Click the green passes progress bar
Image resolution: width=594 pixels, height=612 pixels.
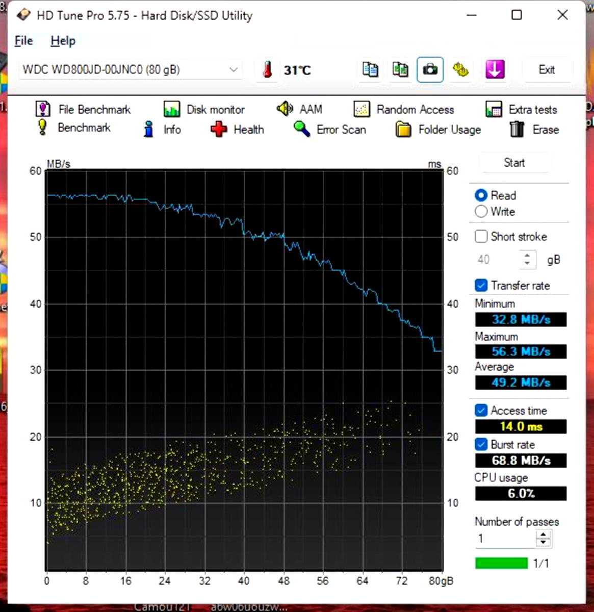click(x=501, y=563)
